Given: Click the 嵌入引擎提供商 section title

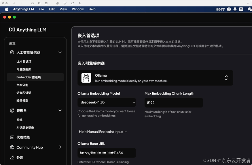Looking at the screenshot, I should [x=91, y=63].
